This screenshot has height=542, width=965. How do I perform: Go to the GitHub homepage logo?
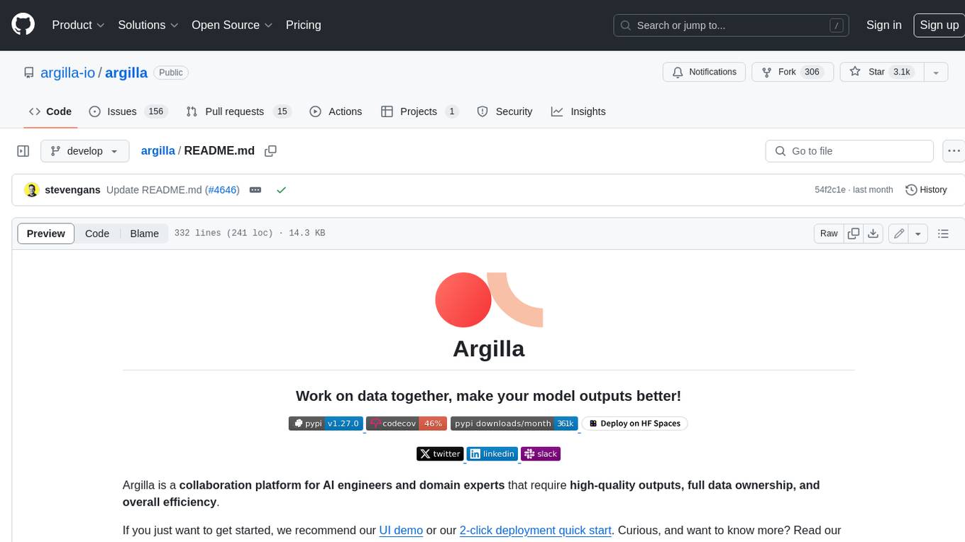coord(23,25)
